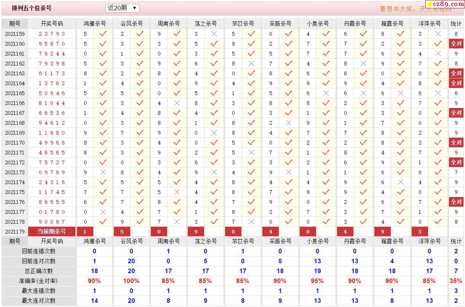
Task: Click the 排列五个位杀号 page title
Action: [32, 8]
